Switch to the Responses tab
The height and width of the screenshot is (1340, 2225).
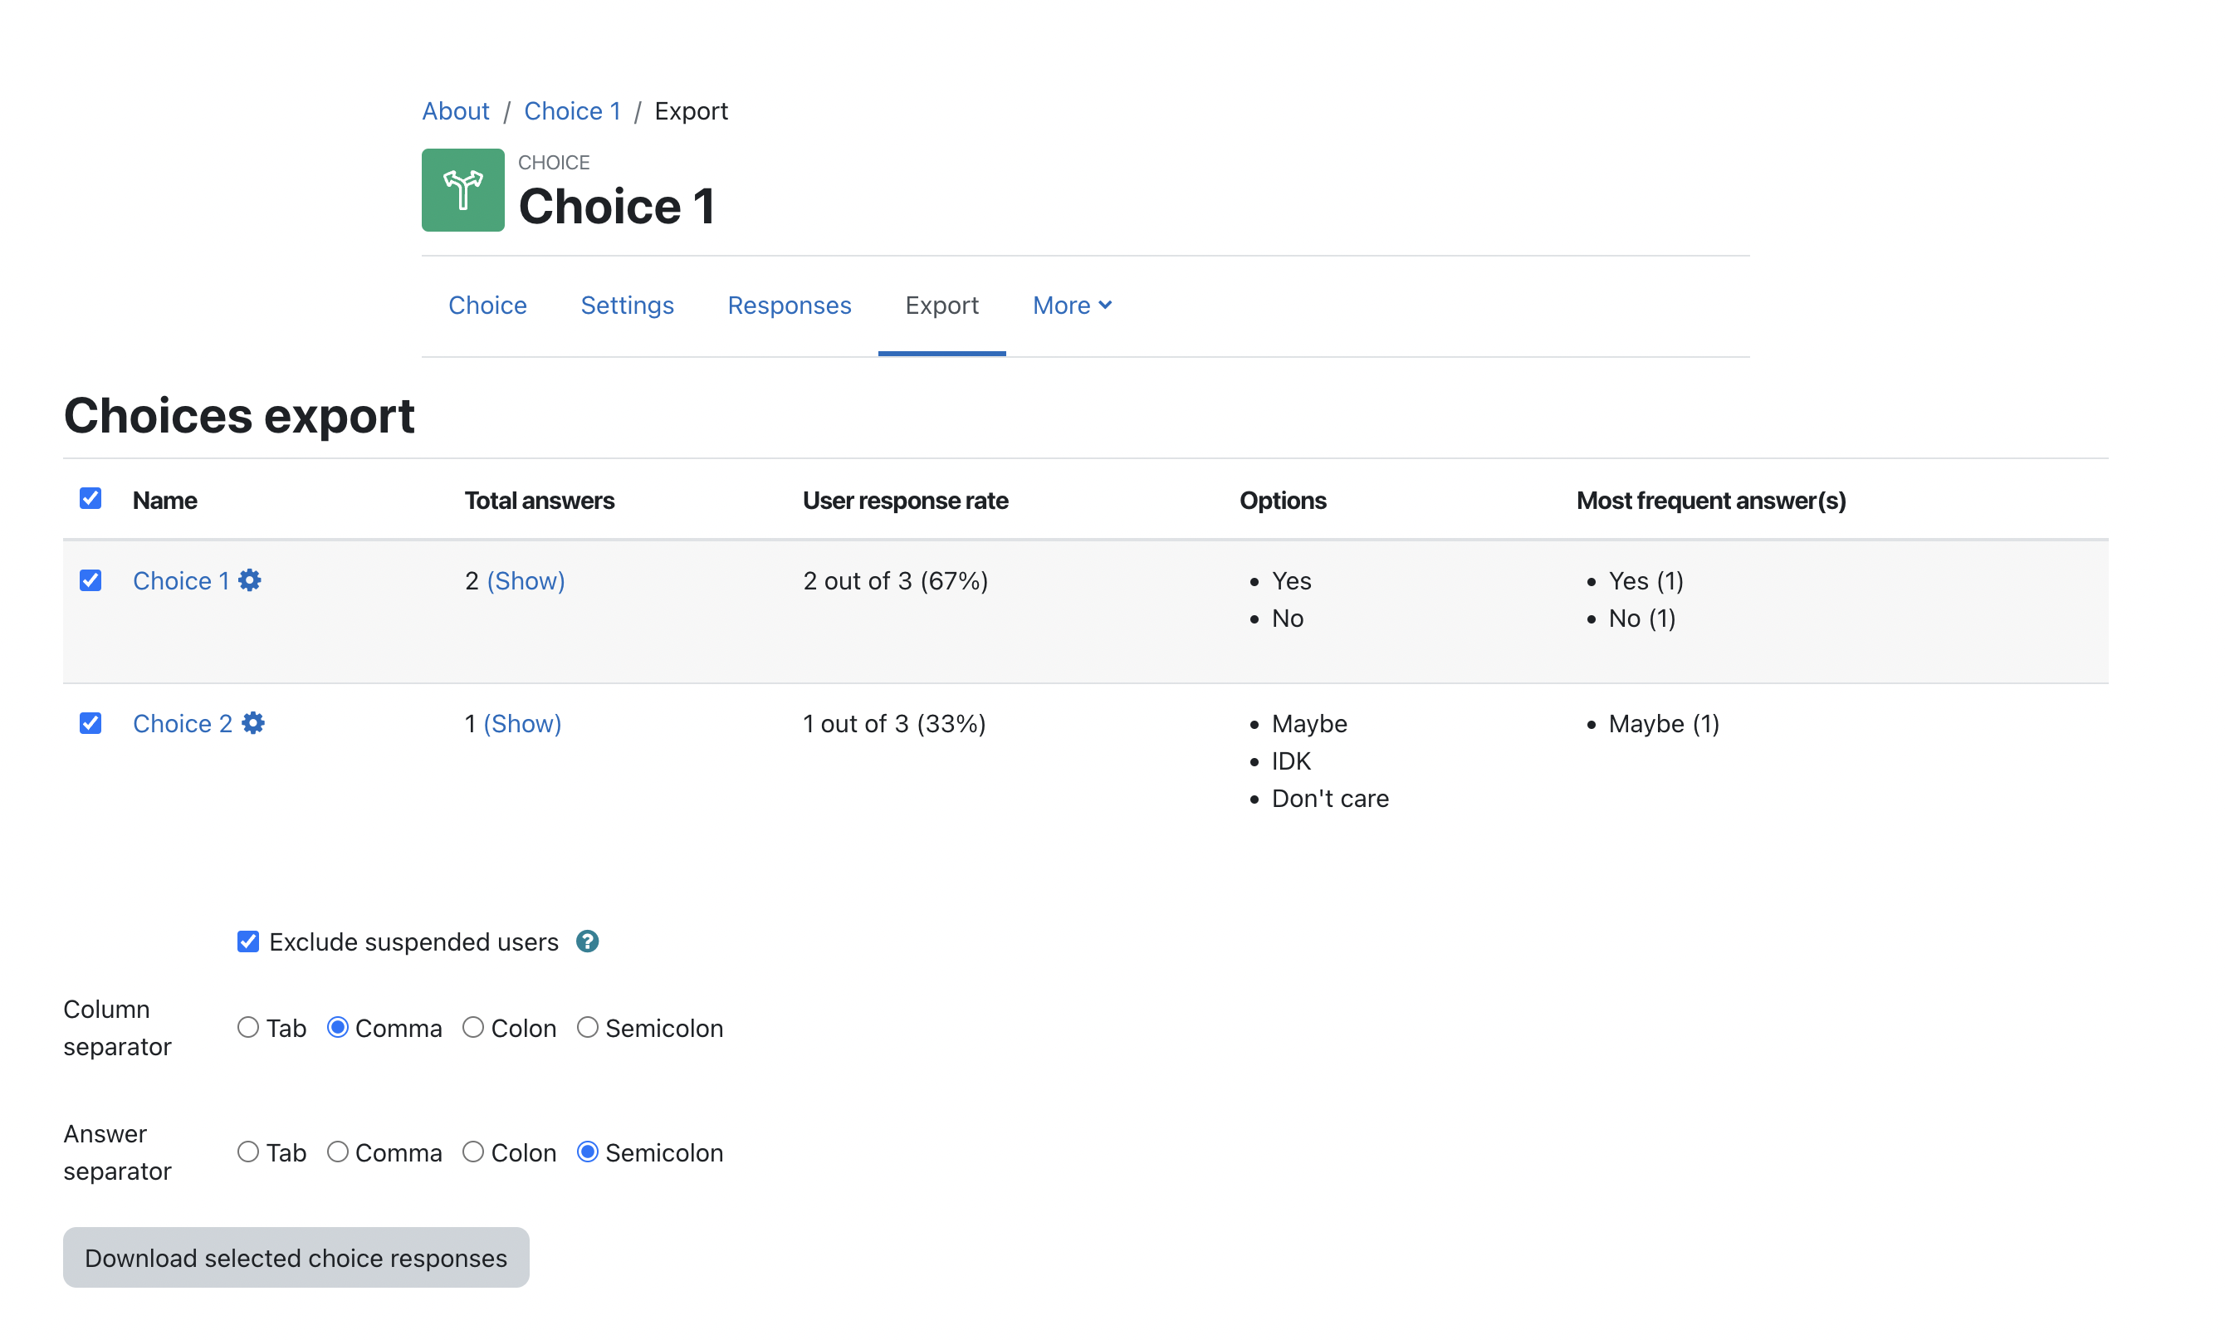(x=789, y=306)
